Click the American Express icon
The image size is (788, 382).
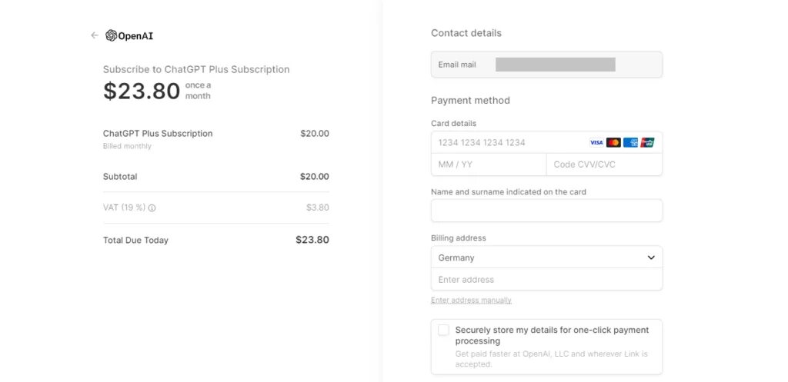pyautogui.click(x=630, y=142)
